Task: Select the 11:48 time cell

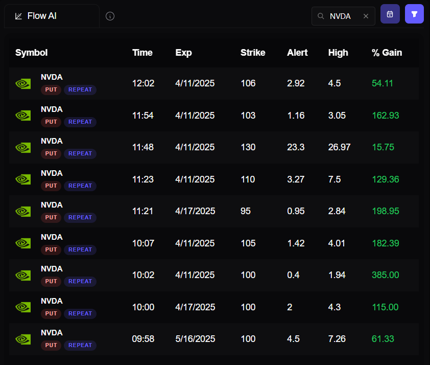Action: [143, 147]
